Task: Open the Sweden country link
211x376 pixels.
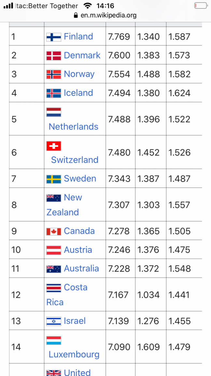Action: [x=80, y=179]
